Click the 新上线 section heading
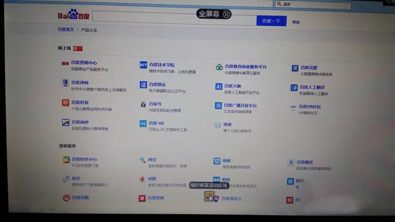395x222 pixels. 64,48
